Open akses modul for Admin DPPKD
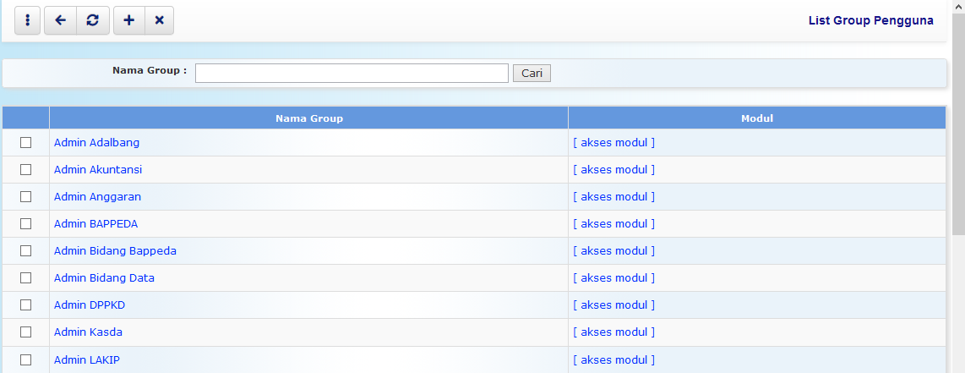Image resolution: width=965 pixels, height=373 pixels. coord(613,305)
